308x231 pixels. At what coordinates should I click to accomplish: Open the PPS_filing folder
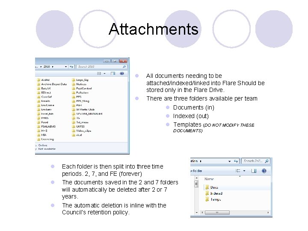80,101
